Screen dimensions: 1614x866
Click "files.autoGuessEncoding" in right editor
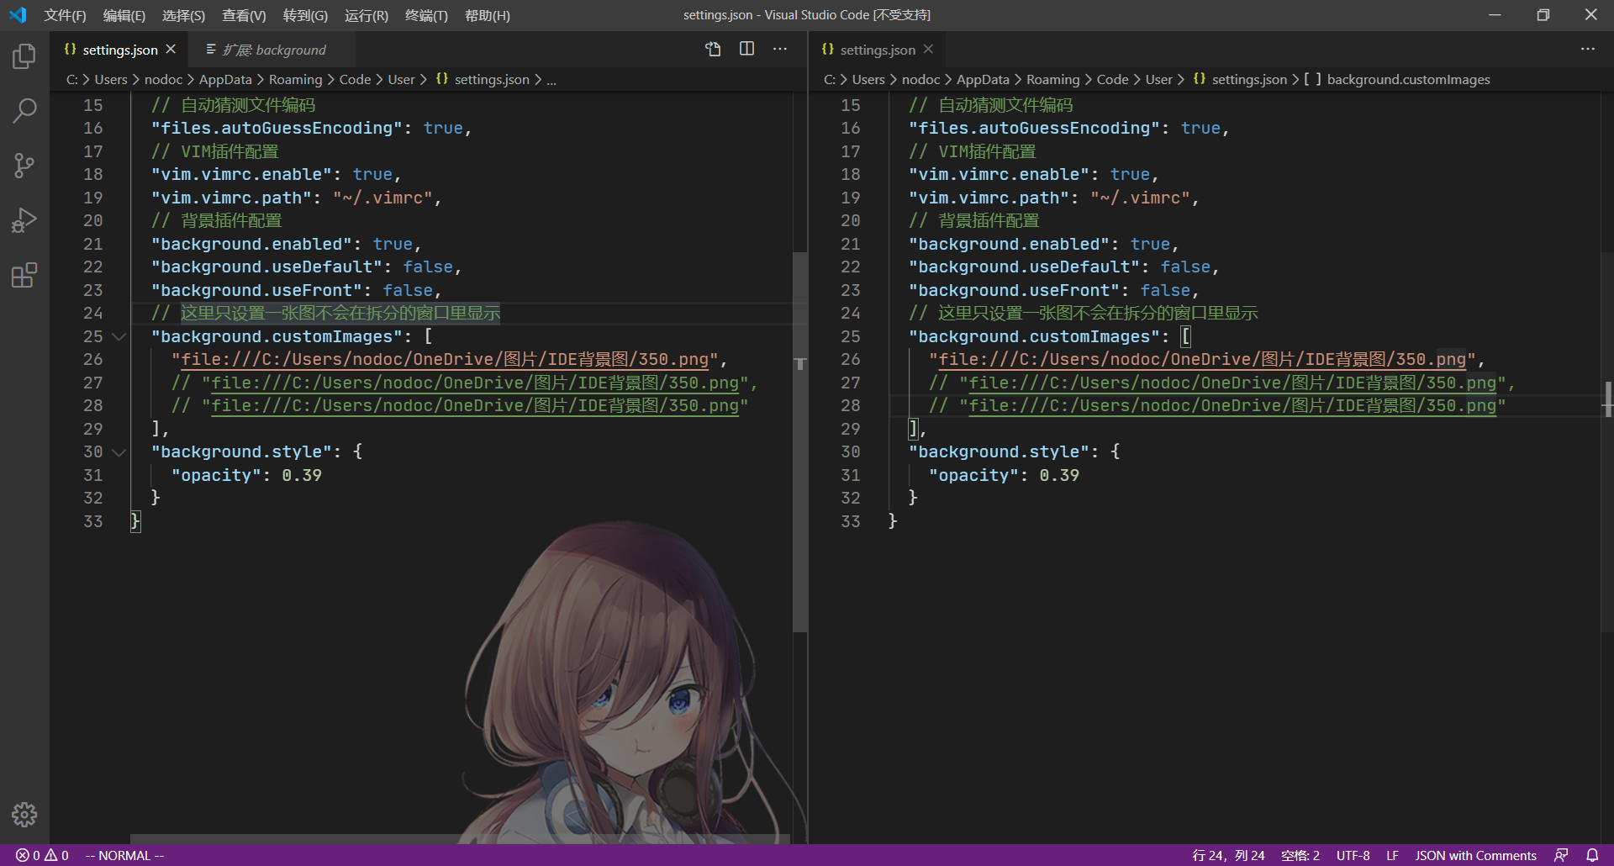click(x=1034, y=128)
